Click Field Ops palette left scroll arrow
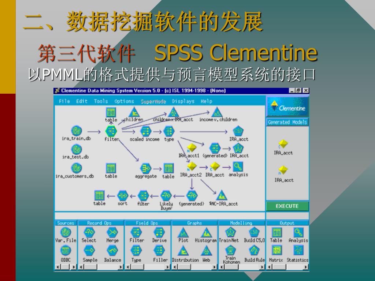The image size is (375, 281). 128,267
